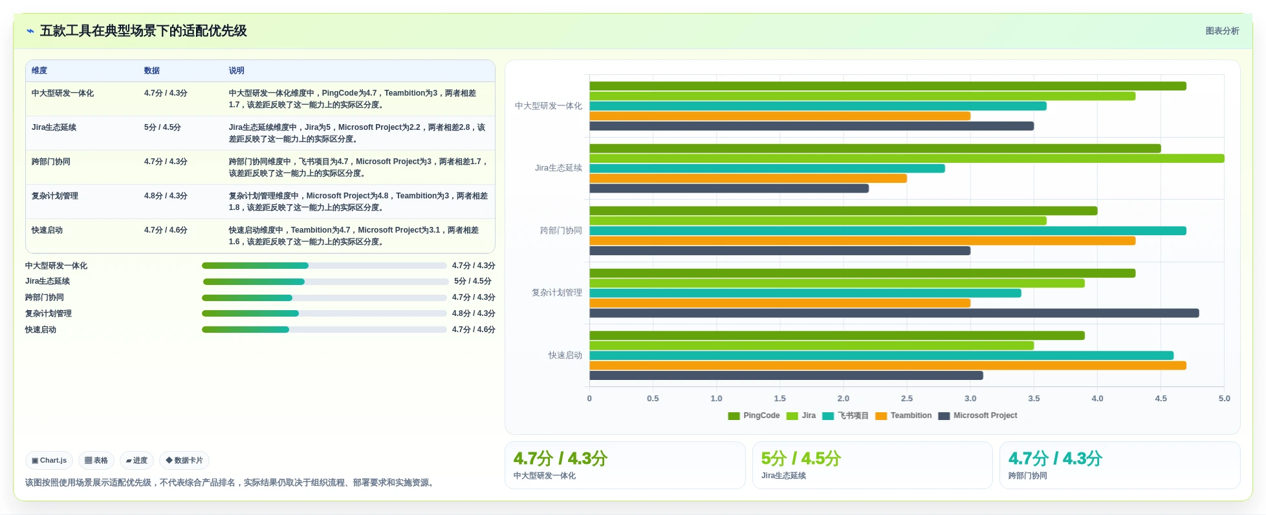Select table cell Jira生态延续
Image resolution: width=1266 pixels, height=515 pixels.
tap(54, 127)
